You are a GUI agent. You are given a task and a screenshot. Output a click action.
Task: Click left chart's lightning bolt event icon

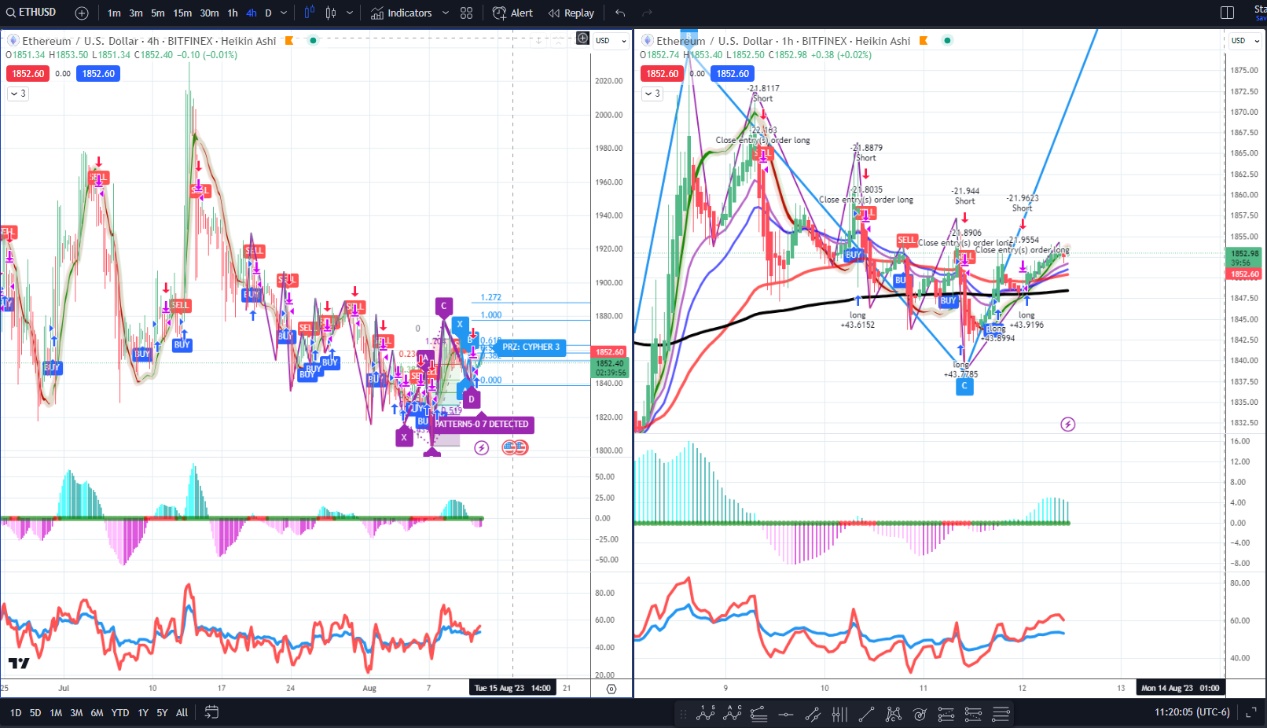coord(482,448)
